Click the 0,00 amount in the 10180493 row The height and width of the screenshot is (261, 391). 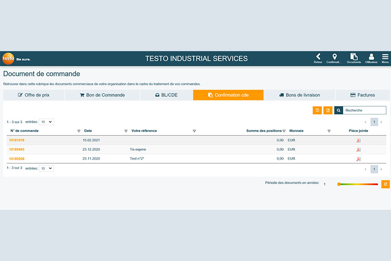(280, 149)
